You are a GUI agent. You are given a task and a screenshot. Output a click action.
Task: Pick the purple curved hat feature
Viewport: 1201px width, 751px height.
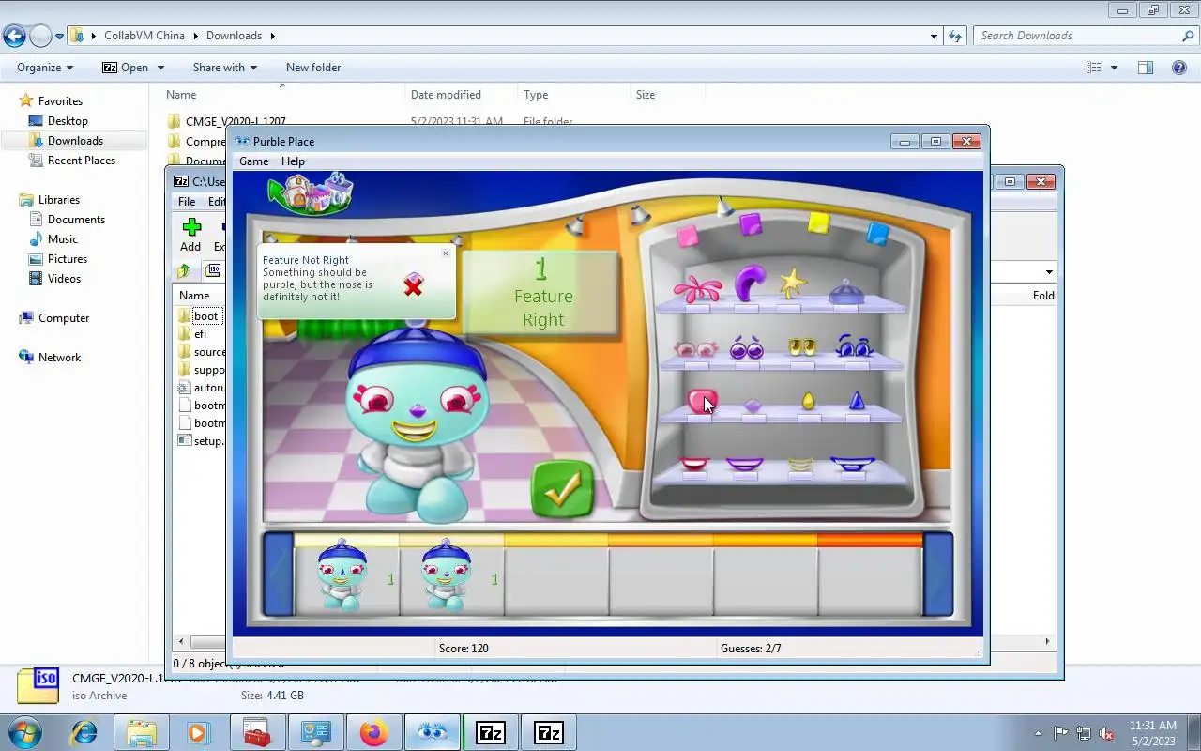tap(749, 284)
